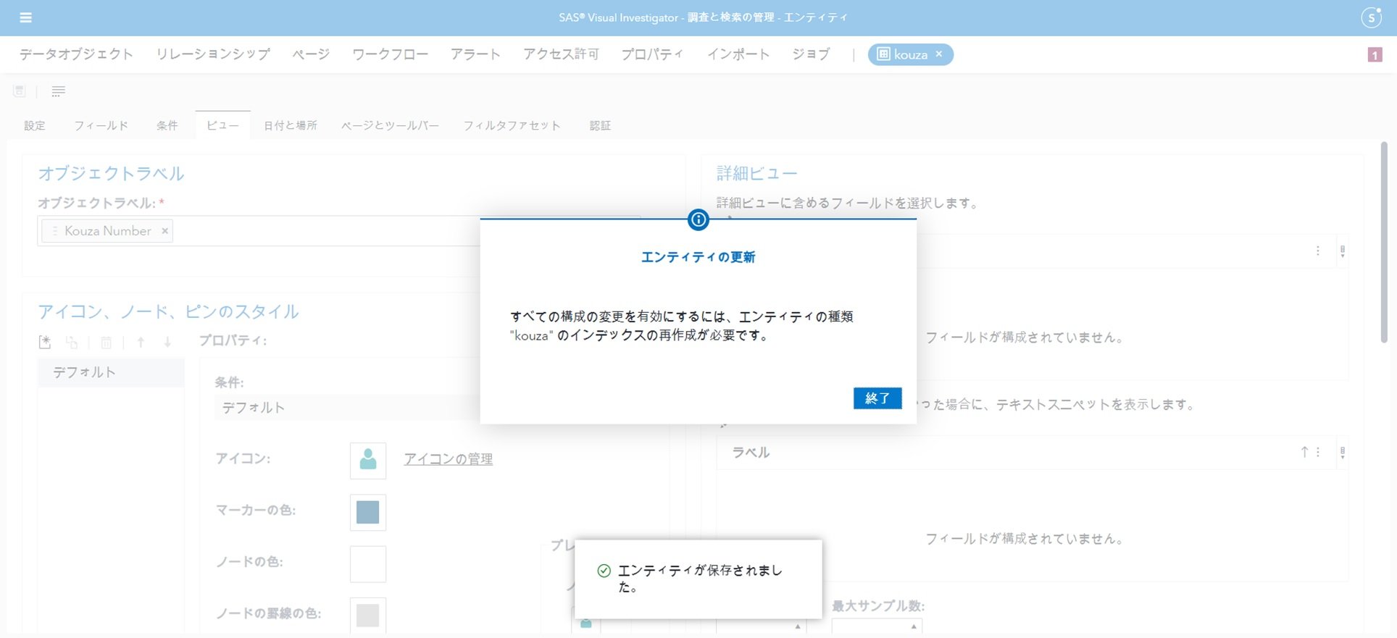Switch to ページとツールバー tab

[391, 125]
